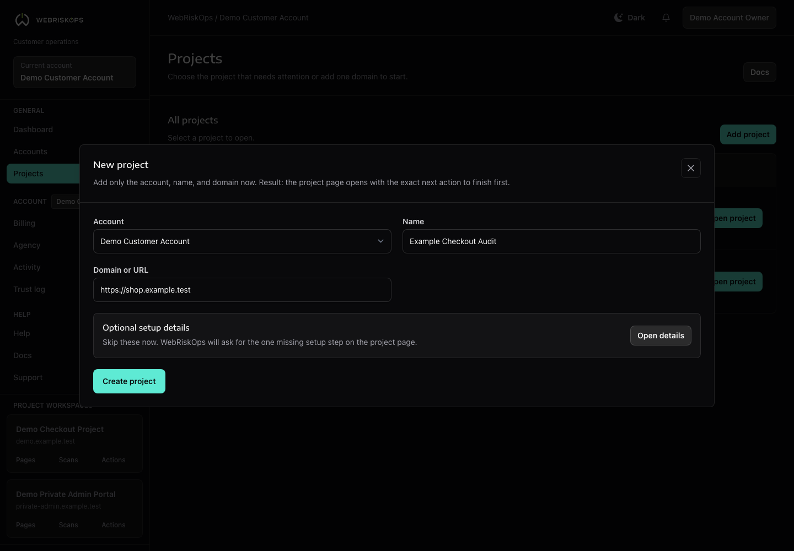The height and width of the screenshot is (551, 794).
Task: Open Actions under Demo Private Admin Portal
Action: click(114, 525)
